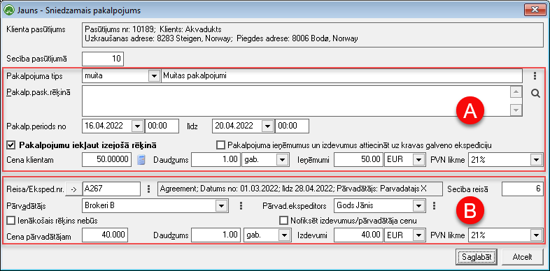The image size is (550, 271).
Task: Click the Izdevumi 40.00 field
Action: (x=359, y=235)
